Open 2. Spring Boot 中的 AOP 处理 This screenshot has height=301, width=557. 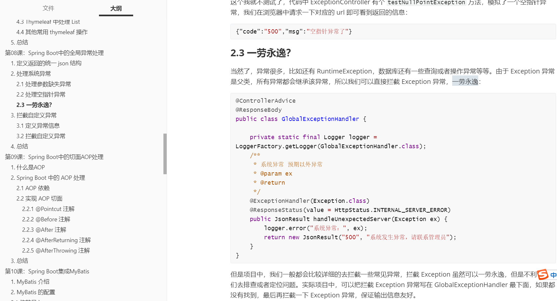48,178
